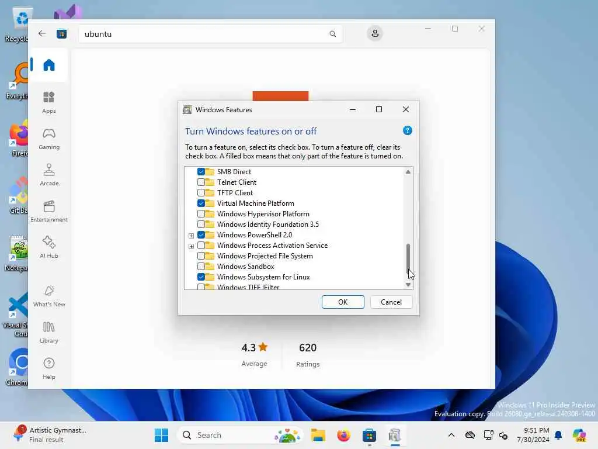This screenshot has height=449, width=598.
Task: Switch to Microsoft Store taskbar icon
Action: (369, 435)
